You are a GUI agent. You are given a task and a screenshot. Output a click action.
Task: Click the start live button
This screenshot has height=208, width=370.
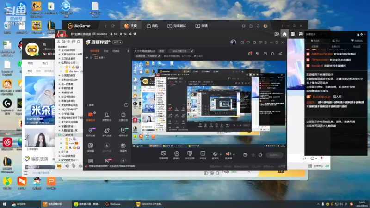coord(274,155)
